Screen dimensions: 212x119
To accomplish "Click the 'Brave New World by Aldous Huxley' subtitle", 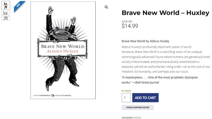I will click(145, 41).
